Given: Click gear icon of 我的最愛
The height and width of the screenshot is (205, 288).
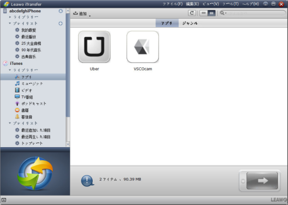Looking at the screenshot, I should [17, 30].
